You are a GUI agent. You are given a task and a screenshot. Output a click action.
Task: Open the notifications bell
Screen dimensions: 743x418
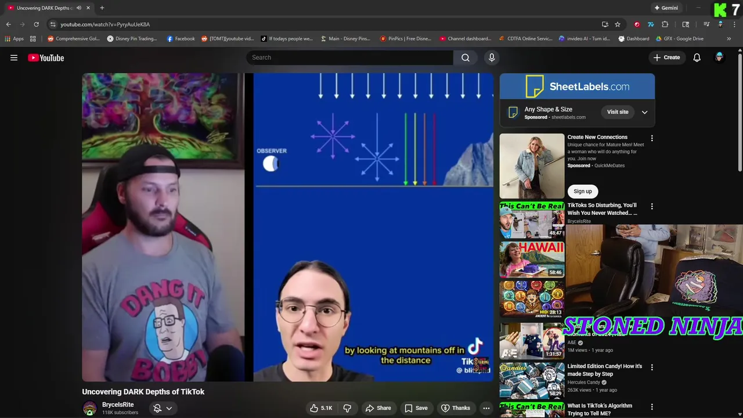click(697, 57)
